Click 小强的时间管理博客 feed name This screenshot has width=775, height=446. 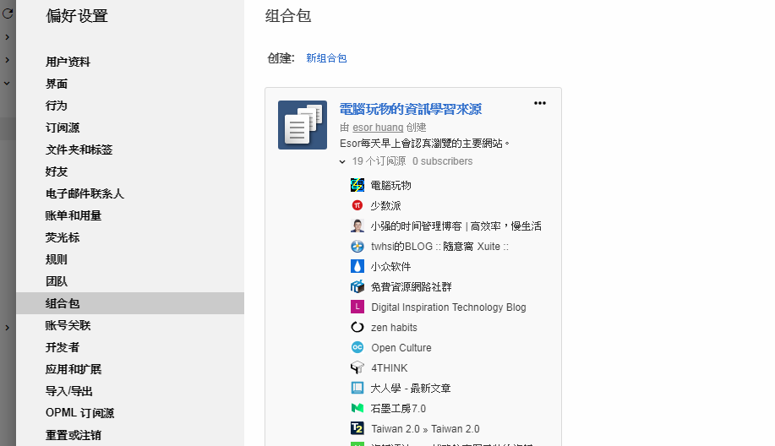pyautogui.click(x=456, y=226)
